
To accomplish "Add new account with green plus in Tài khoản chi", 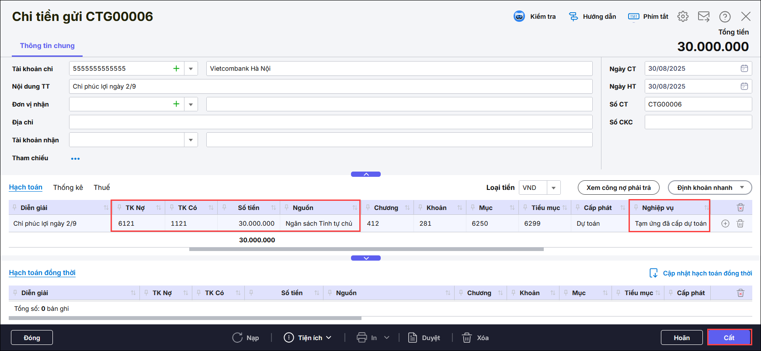I will (176, 69).
